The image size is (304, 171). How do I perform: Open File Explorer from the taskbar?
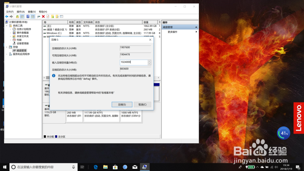point(105,167)
